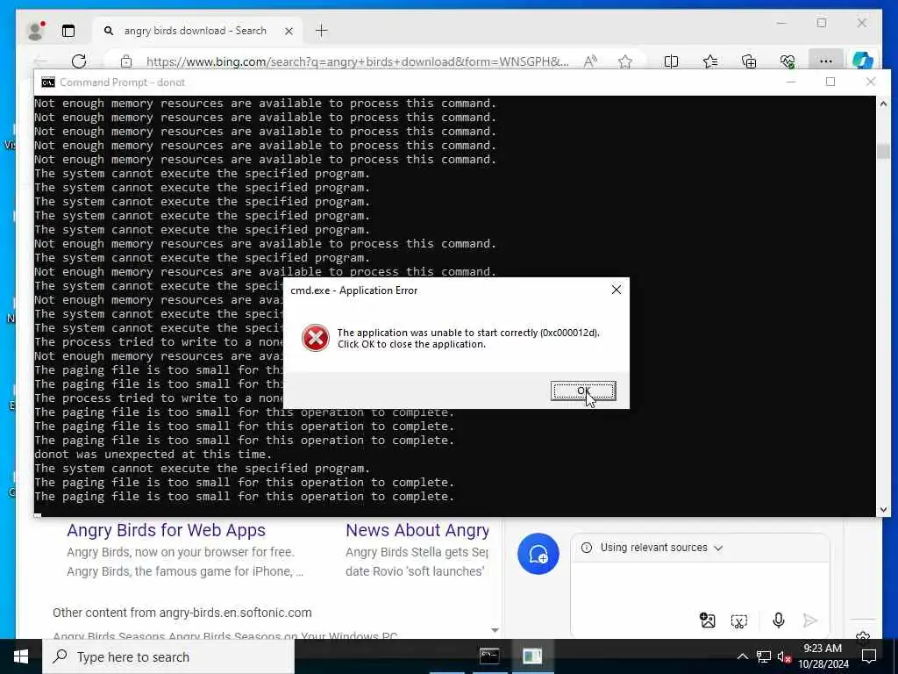This screenshot has width=898, height=674.
Task: Open network status tray icon
Action: 764,656
